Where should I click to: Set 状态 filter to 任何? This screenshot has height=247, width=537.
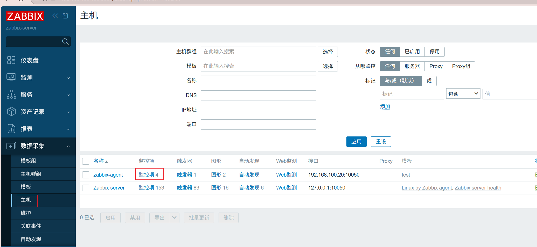pos(390,52)
